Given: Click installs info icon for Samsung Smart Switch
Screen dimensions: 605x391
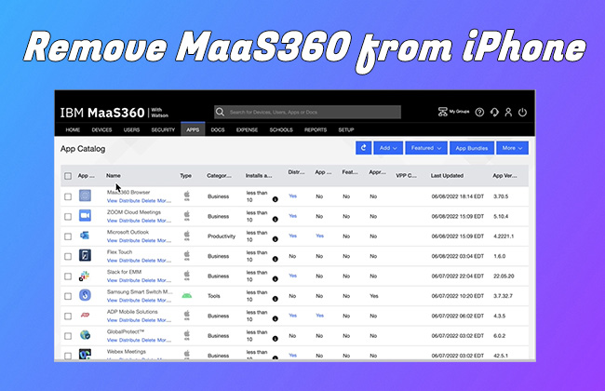Looking at the screenshot, I should tap(276, 299).
